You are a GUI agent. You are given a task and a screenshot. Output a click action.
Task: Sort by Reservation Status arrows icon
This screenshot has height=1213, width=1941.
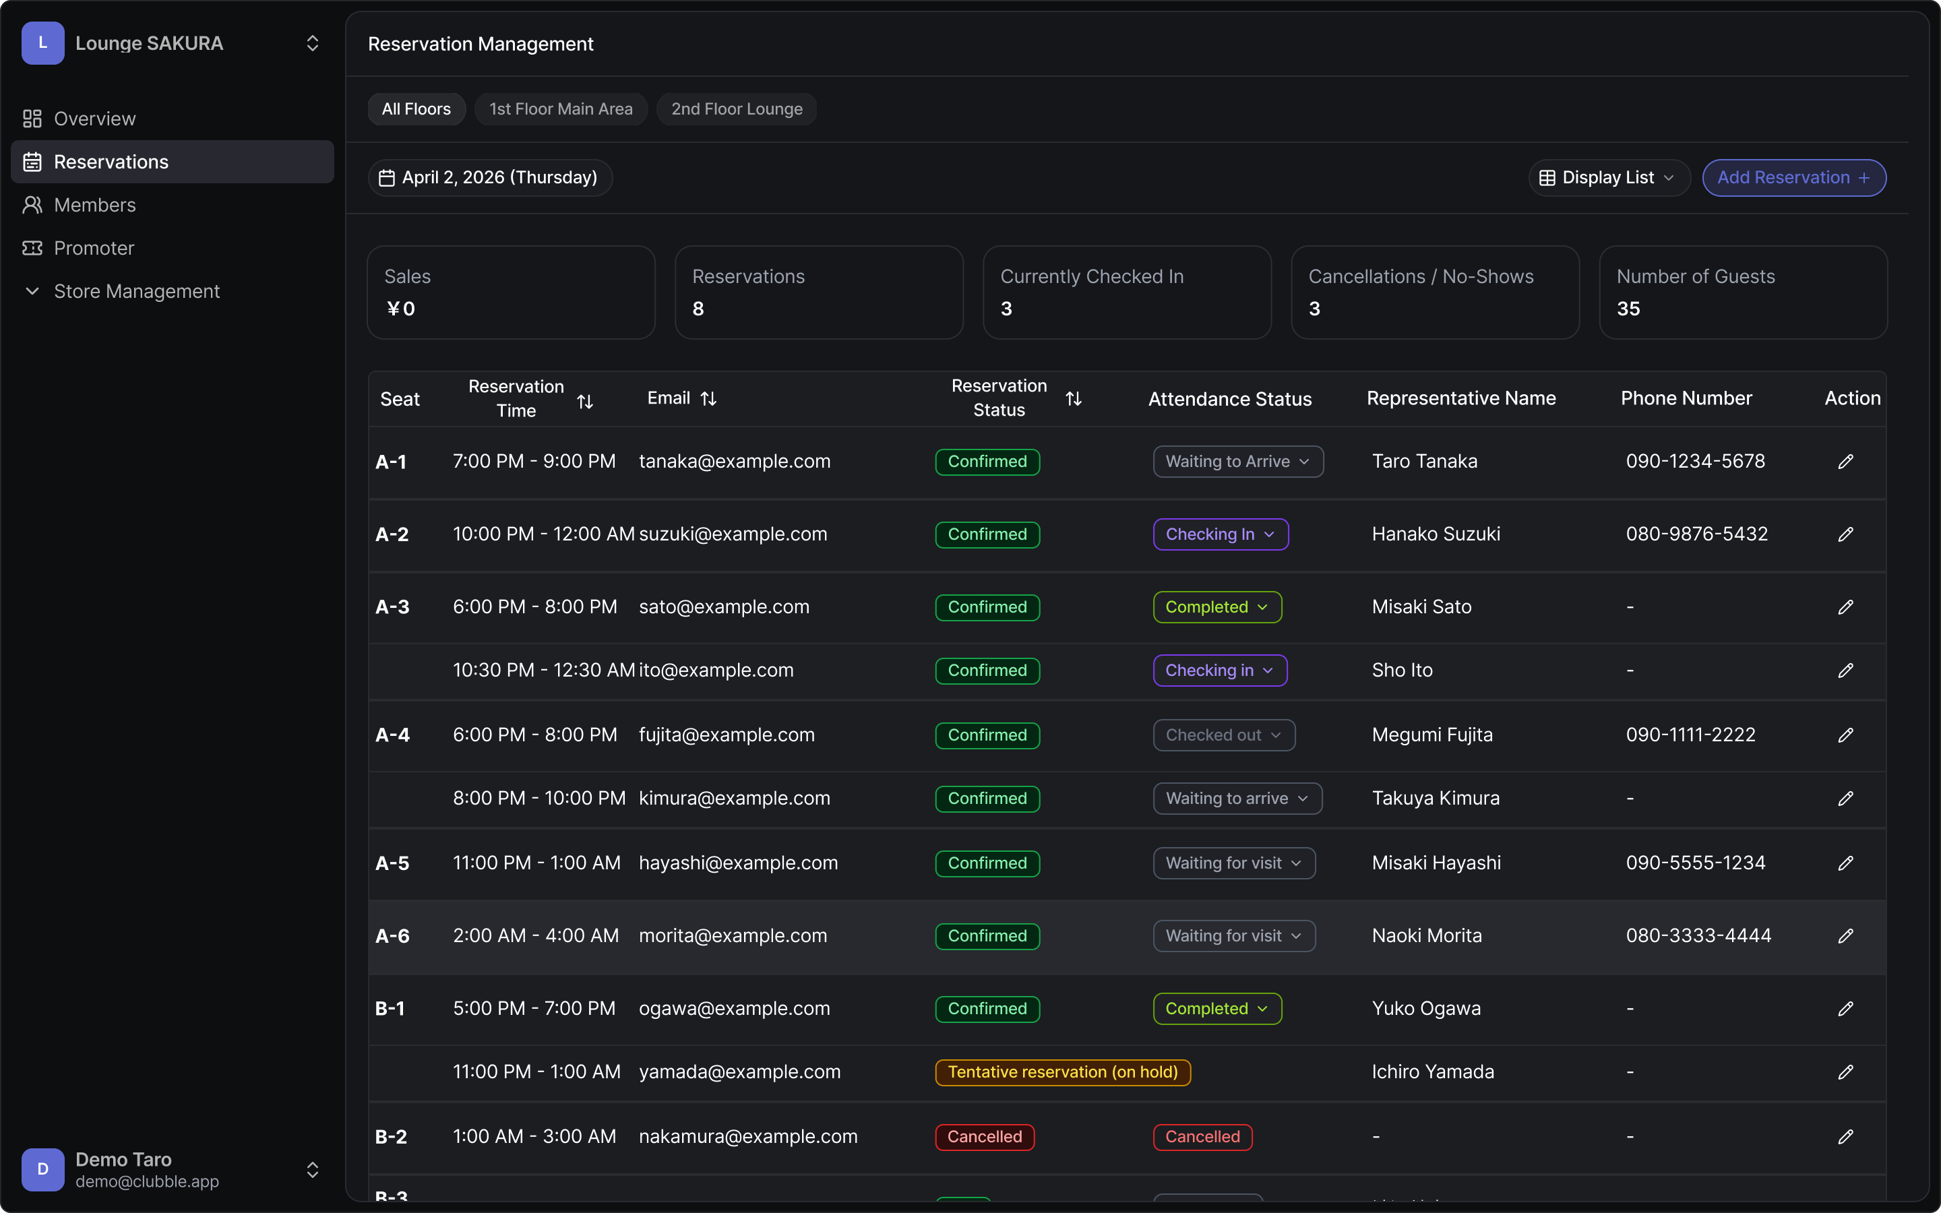point(1073,399)
